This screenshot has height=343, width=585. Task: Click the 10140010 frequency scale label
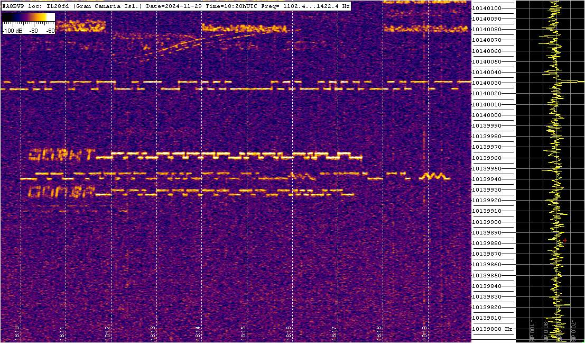click(x=487, y=104)
